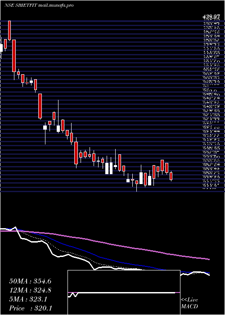
Task: Click the tallest red candlestick near the chart top
Action: tap(13, 56)
